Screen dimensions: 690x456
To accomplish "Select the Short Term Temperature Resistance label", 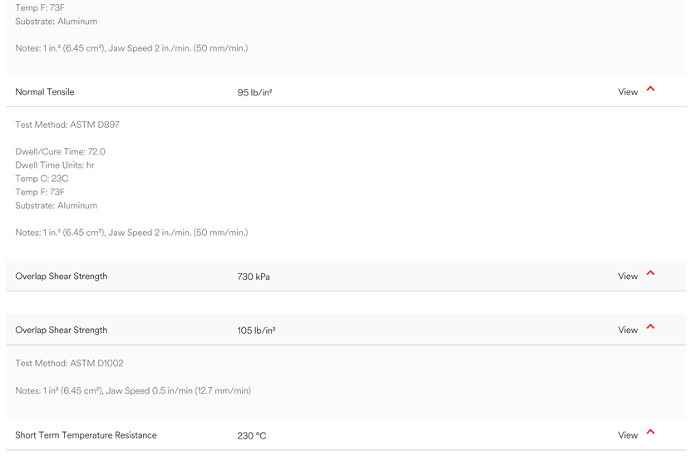I will point(86,435).
